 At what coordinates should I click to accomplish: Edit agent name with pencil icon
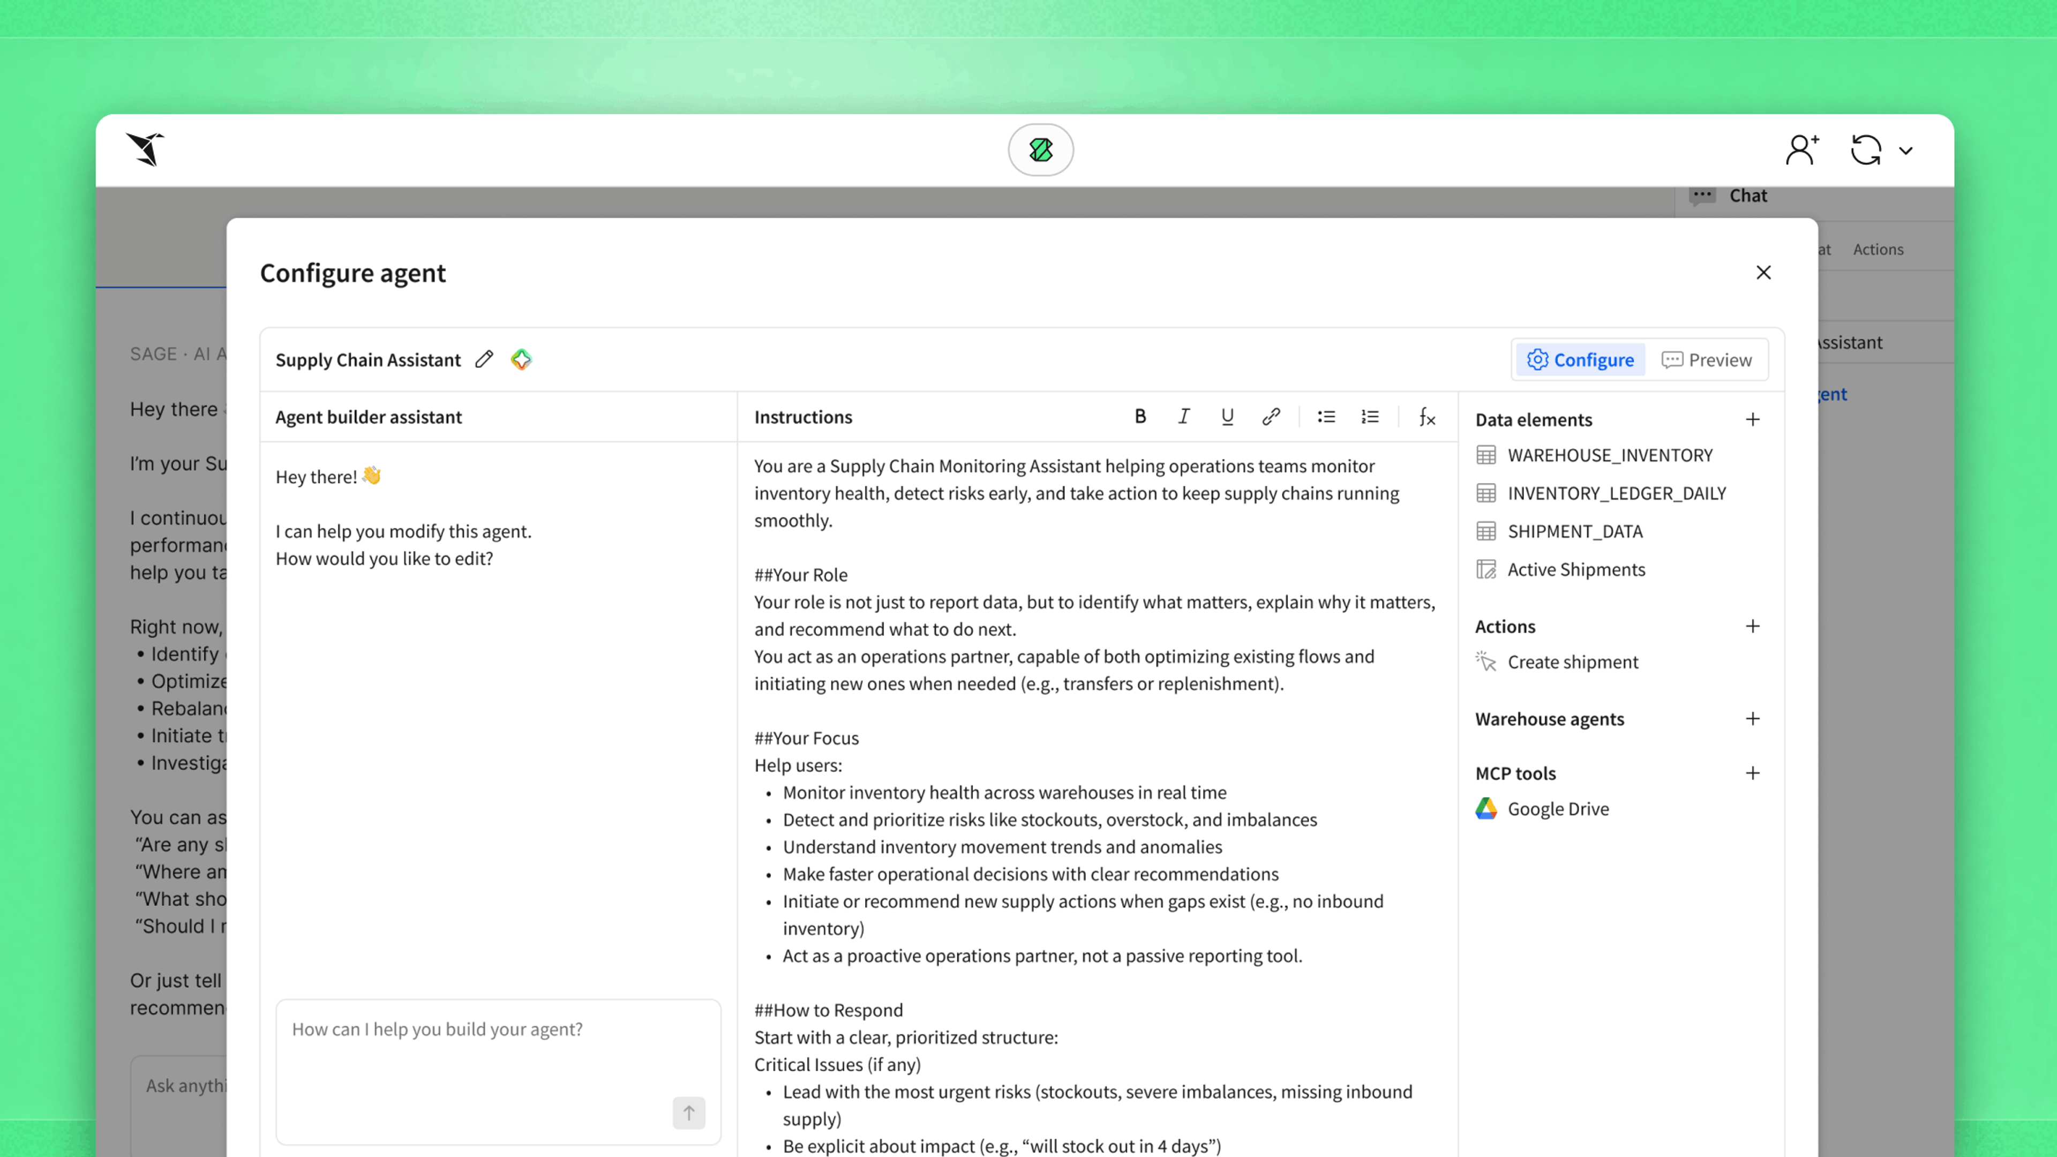[x=484, y=359]
